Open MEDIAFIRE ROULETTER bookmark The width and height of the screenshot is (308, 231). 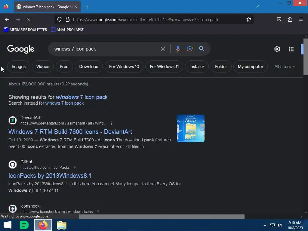point(25,30)
